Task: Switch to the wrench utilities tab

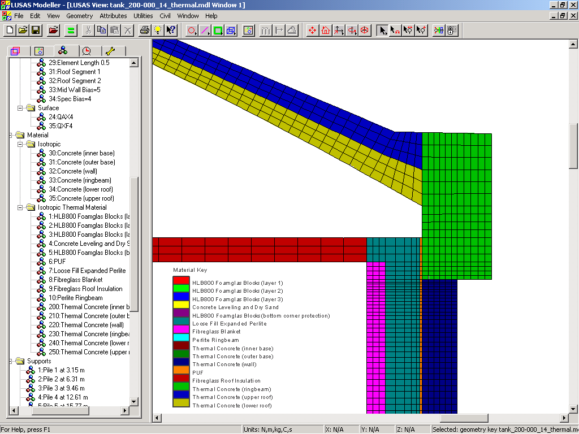Action: [110, 51]
